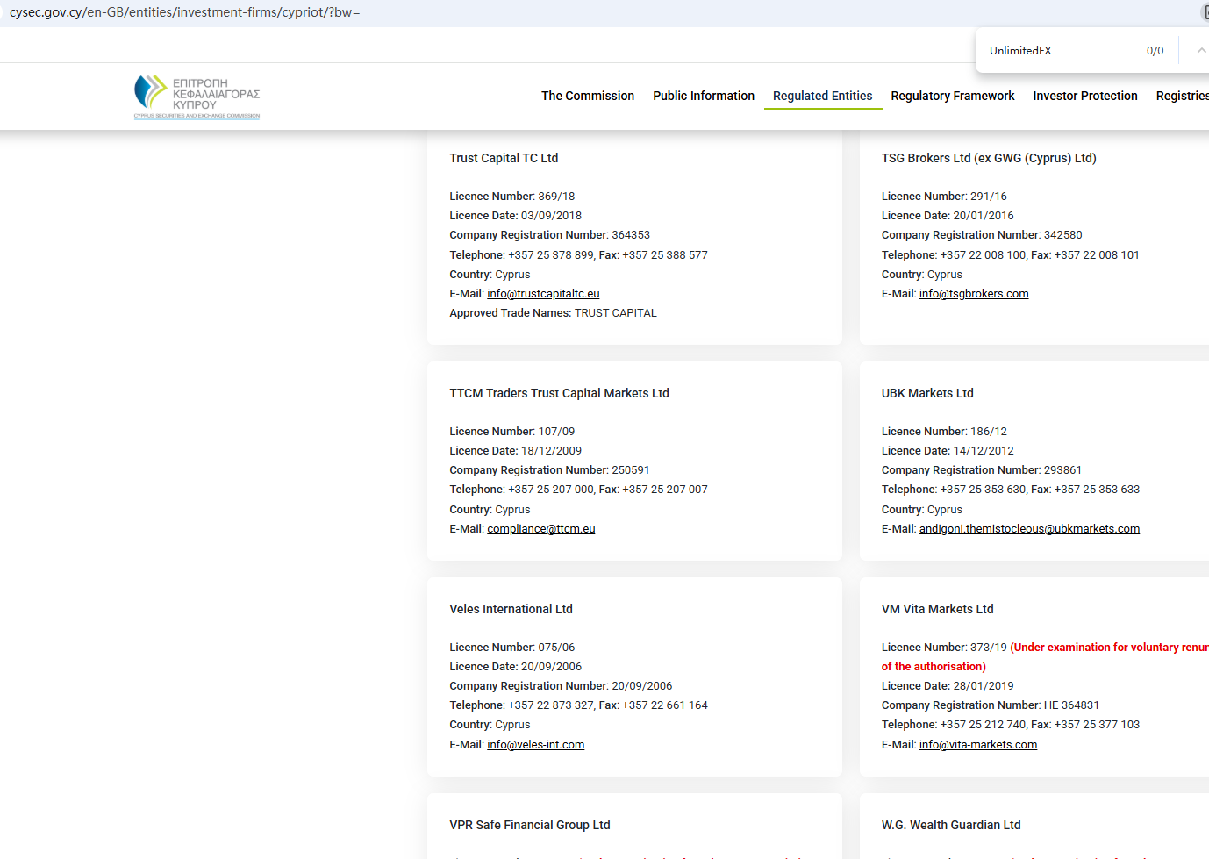Image resolution: width=1209 pixels, height=859 pixels.
Task: Click the info@vita-markets.com email link
Action: click(977, 745)
